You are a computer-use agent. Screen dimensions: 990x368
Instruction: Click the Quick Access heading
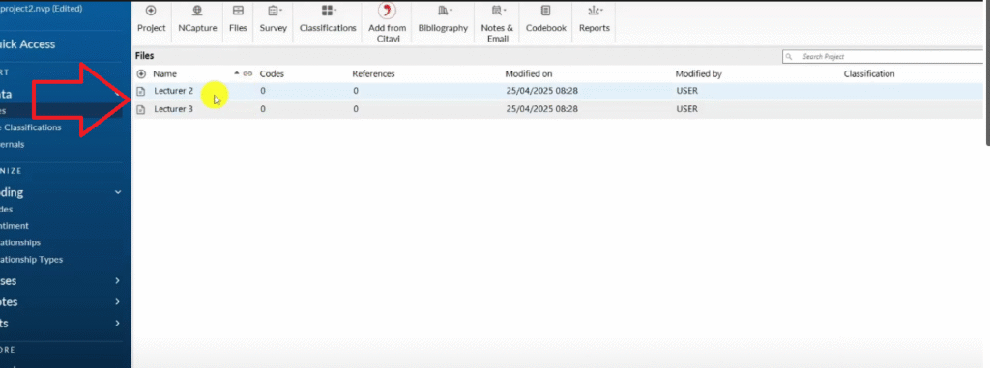(28, 44)
